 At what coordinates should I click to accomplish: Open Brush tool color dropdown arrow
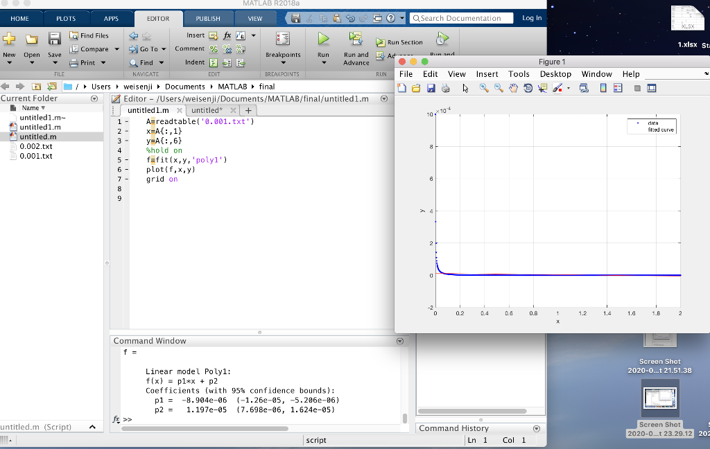coord(569,89)
